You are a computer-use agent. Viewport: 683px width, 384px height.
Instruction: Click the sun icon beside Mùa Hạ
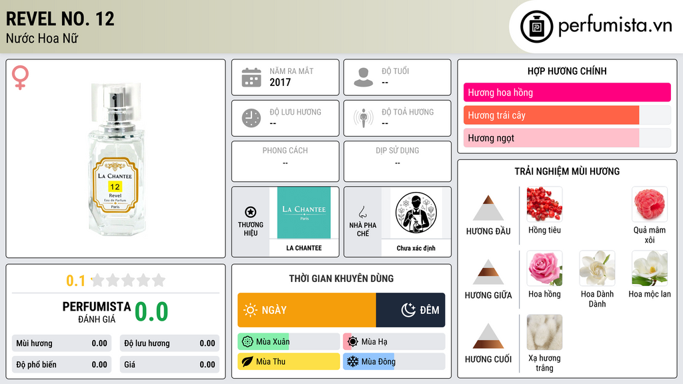(353, 342)
